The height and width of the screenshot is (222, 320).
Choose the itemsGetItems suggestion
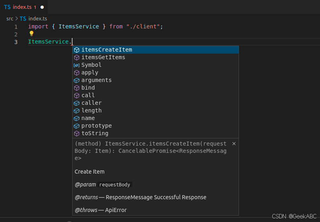click(x=103, y=58)
